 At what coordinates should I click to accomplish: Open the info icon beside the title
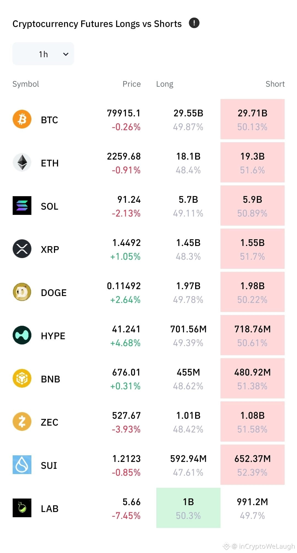[x=194, y=23]
